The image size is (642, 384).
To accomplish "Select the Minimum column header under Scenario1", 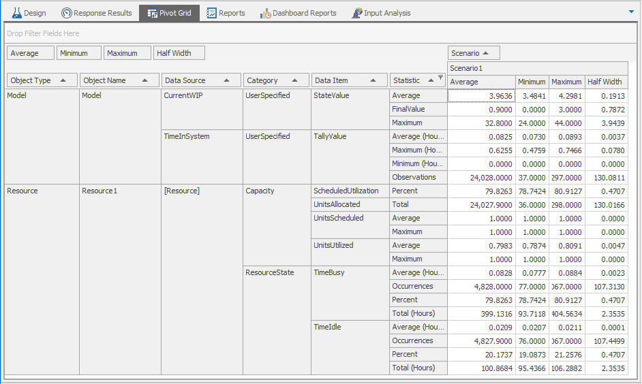I will (x=532, y=82).
